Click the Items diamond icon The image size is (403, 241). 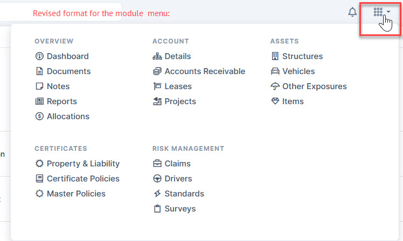[x=275, y=101]
